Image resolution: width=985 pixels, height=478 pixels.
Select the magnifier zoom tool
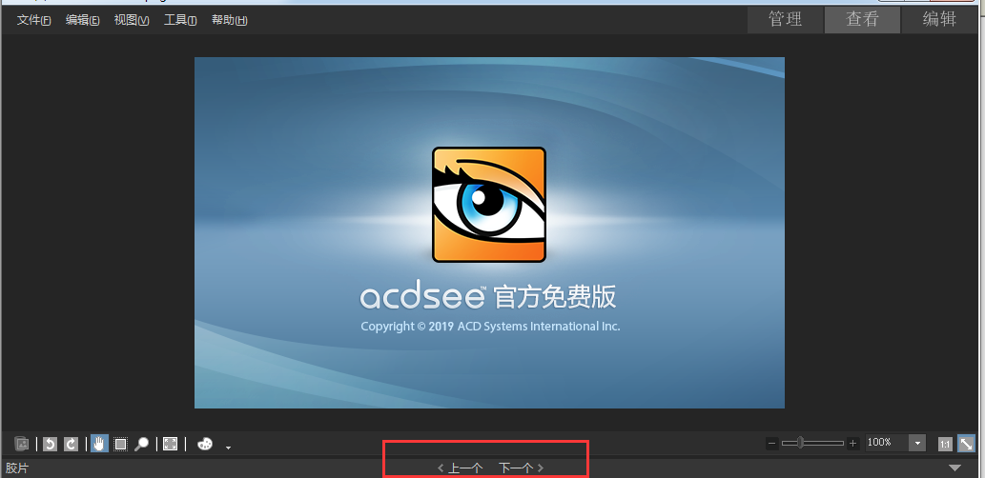[142, 444]
